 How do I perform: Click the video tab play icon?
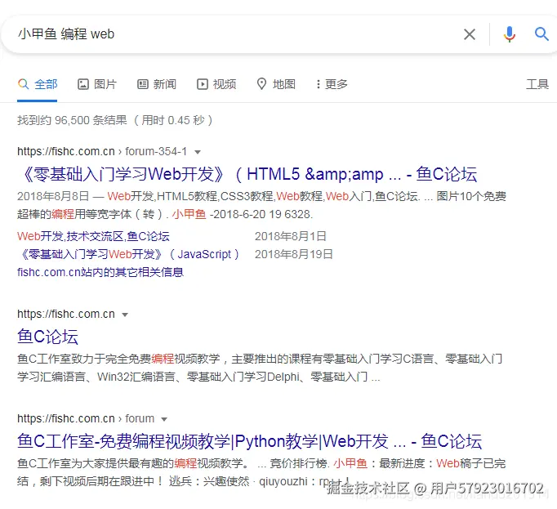pos(203,84)
